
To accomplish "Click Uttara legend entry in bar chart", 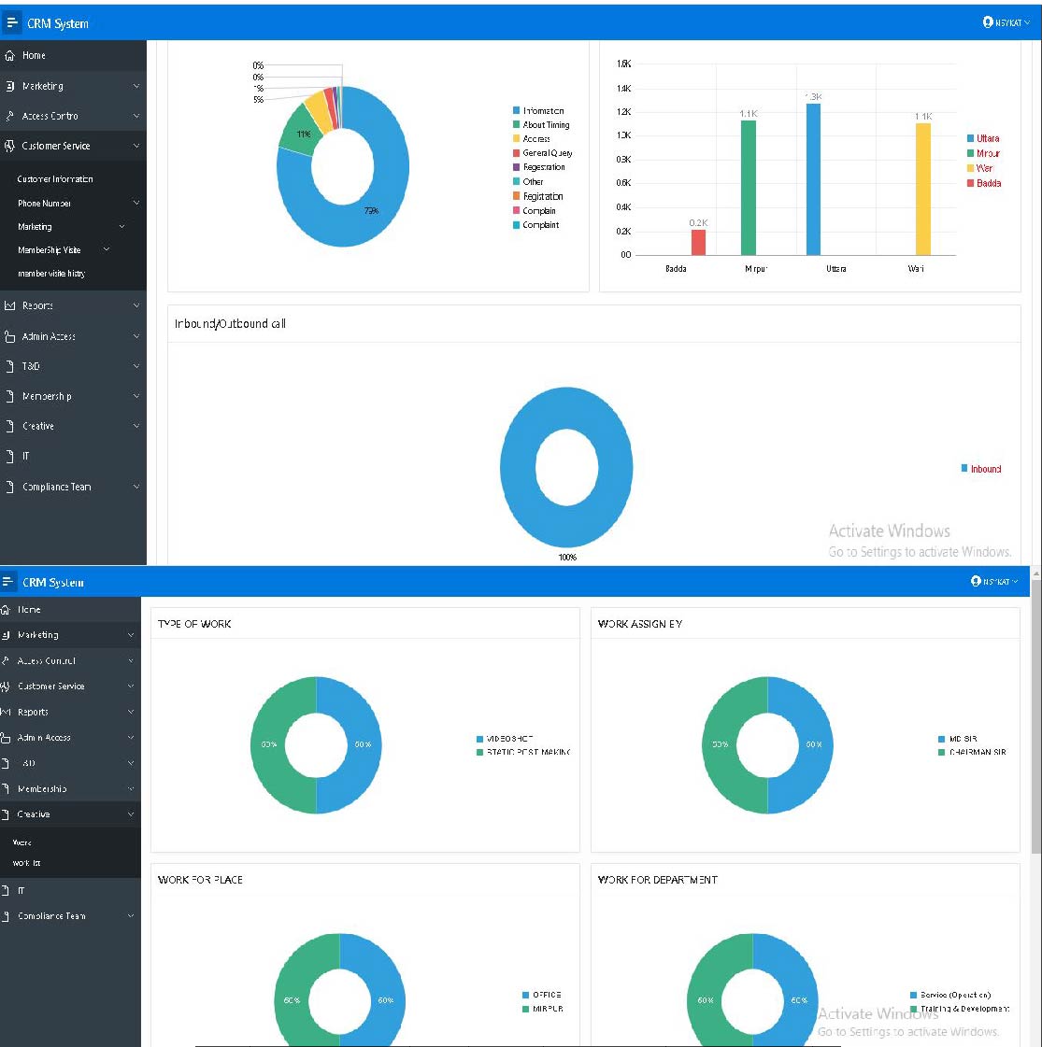I will click(x=983, y=138).
